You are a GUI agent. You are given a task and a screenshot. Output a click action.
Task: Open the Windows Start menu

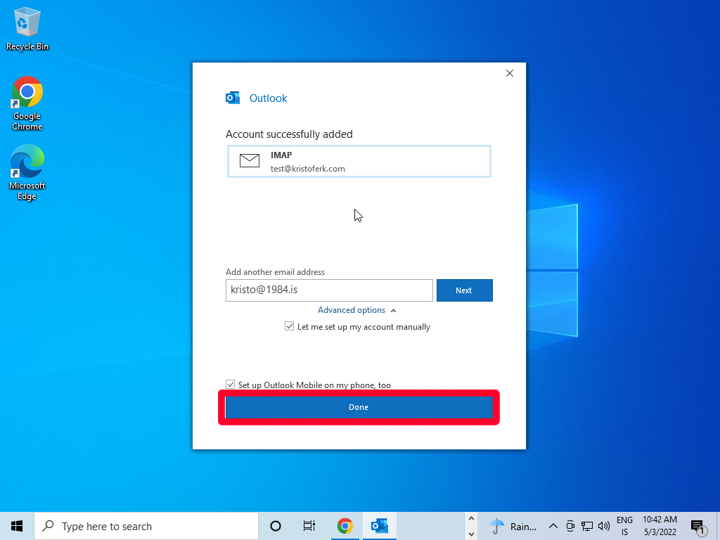(17, 526)
